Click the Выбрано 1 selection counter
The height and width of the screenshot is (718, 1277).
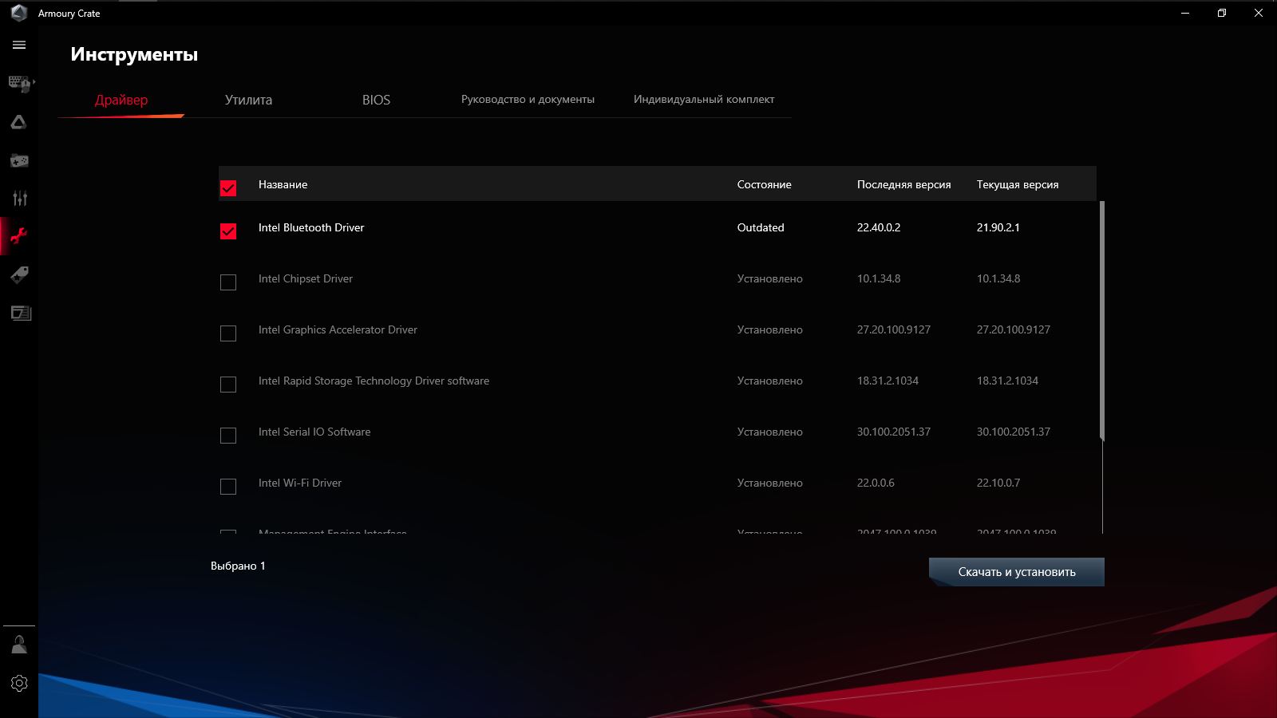[238, 566]
